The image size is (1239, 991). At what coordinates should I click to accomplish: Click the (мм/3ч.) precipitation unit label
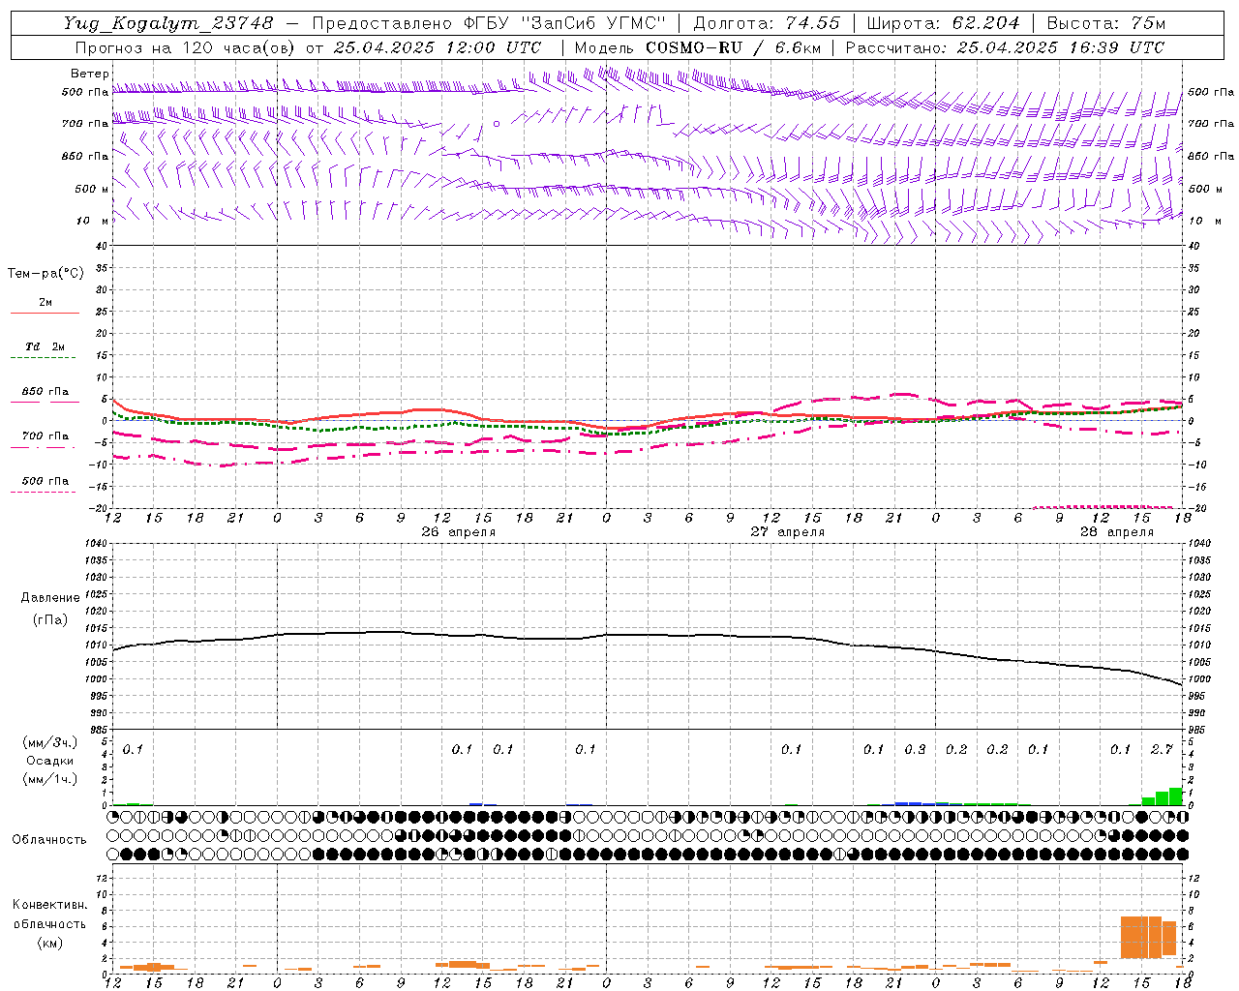pos(49,743)
